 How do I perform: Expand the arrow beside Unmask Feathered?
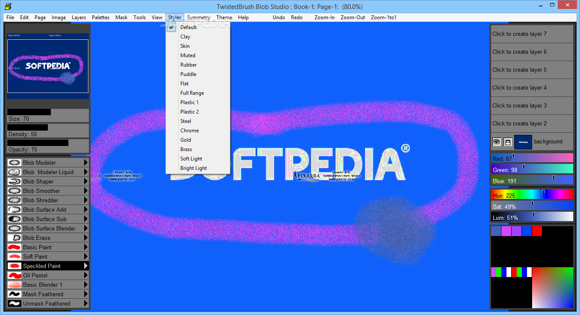click(85, 303)
